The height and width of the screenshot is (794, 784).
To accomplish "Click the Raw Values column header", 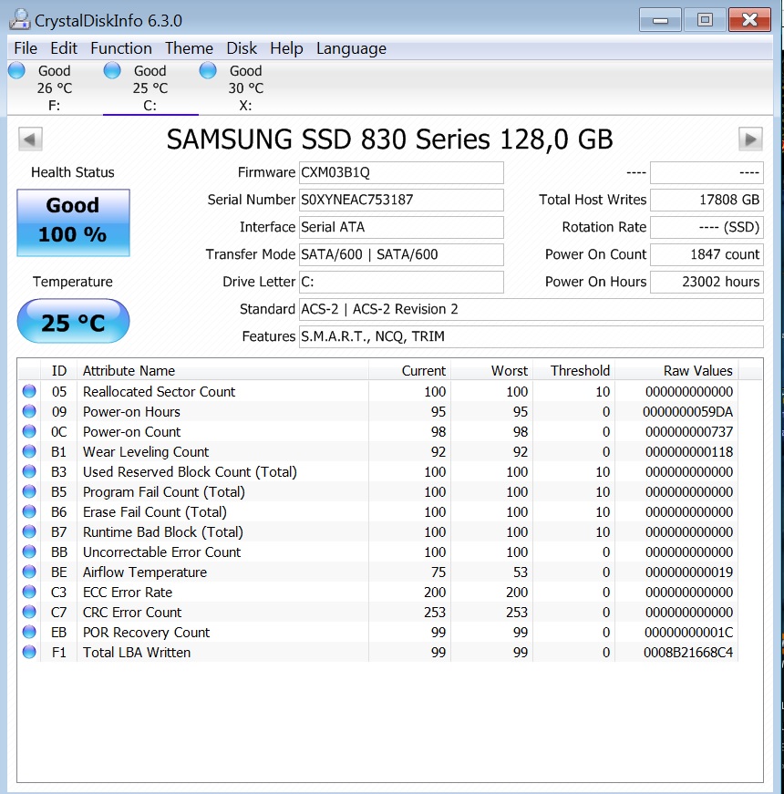I will click(x=676, y=371).
